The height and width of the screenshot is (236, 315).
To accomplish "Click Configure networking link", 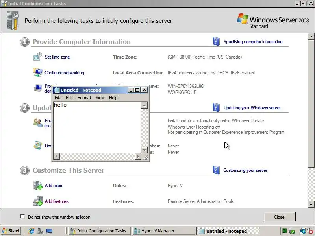I will coord(64,73).
